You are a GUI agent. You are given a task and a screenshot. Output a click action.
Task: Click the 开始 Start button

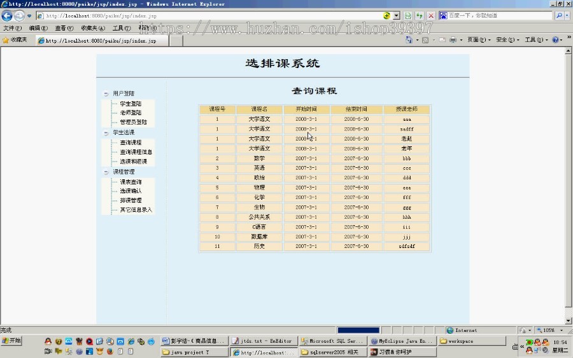[11, 341]
